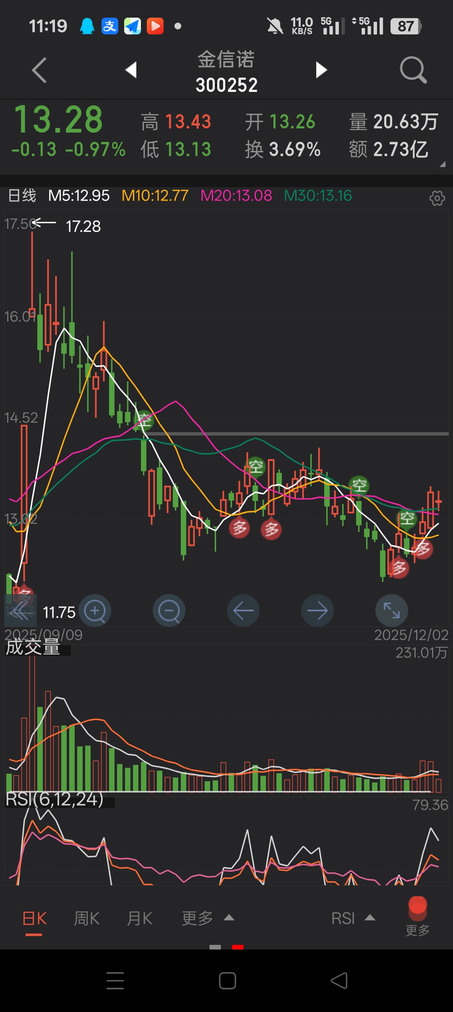Tap the QQ penguin notification icon

coord(87,26)
